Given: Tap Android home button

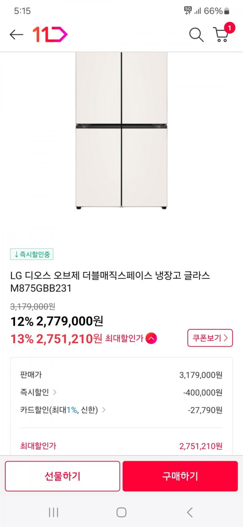Looking at the screenshot, I should click(x=121, y=512).
